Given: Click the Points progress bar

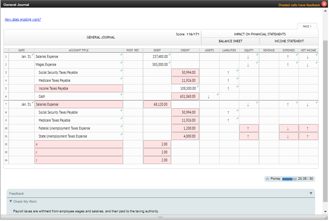Looking at the screenshot, I should click(x=289, y=179).
